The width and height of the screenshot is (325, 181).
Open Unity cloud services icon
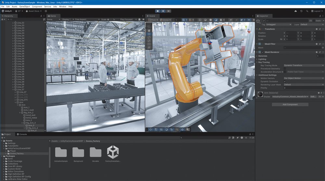(x=295, y=11)
